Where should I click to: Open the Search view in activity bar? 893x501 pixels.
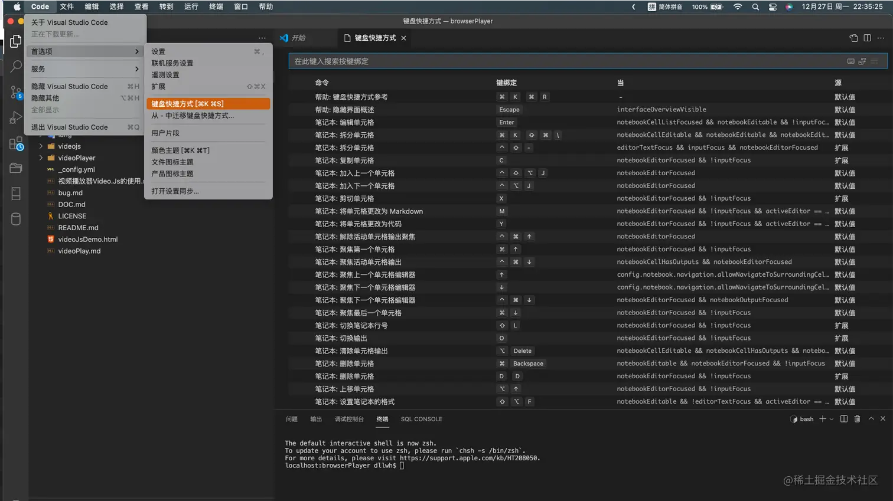click(x=16, y=66)
